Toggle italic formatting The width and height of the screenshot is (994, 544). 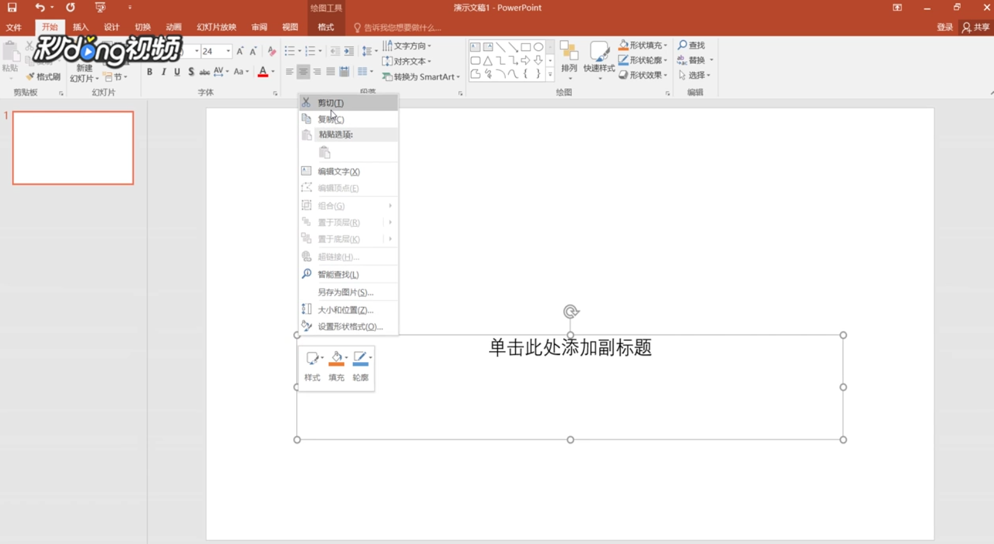coord(163,72)
